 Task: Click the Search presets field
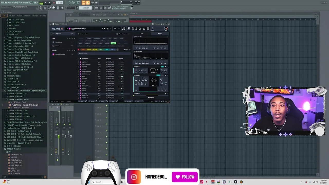pyautogui.click(x=104, y=54)
